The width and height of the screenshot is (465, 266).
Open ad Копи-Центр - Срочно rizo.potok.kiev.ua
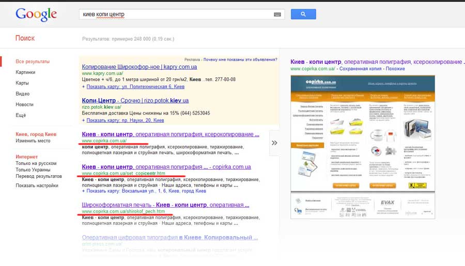pos(135,101)
